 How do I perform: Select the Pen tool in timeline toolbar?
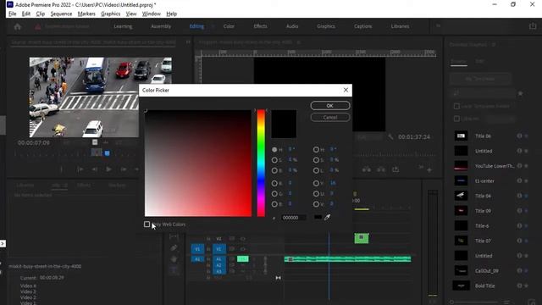click(174, 247)
